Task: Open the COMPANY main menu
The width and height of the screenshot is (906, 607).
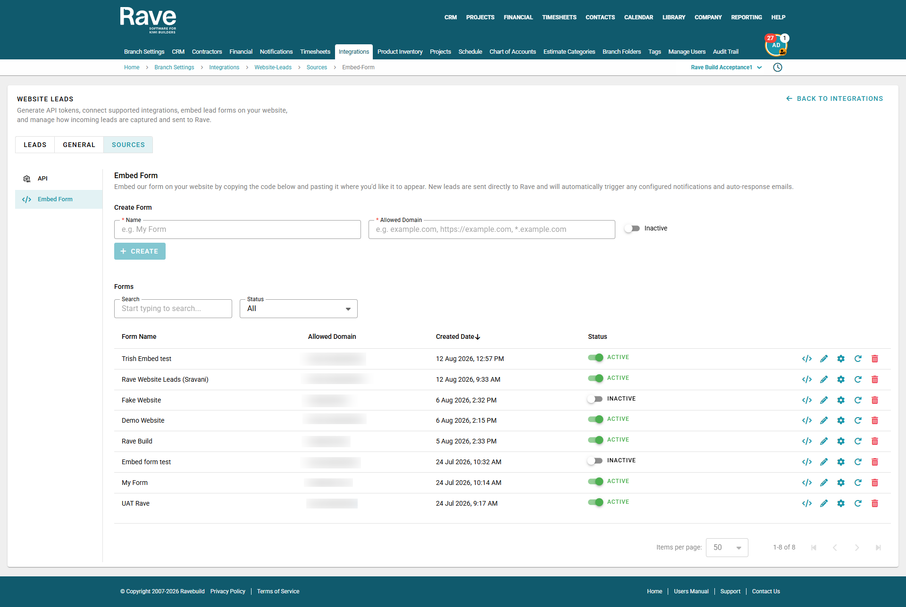Action: [708, 17]
